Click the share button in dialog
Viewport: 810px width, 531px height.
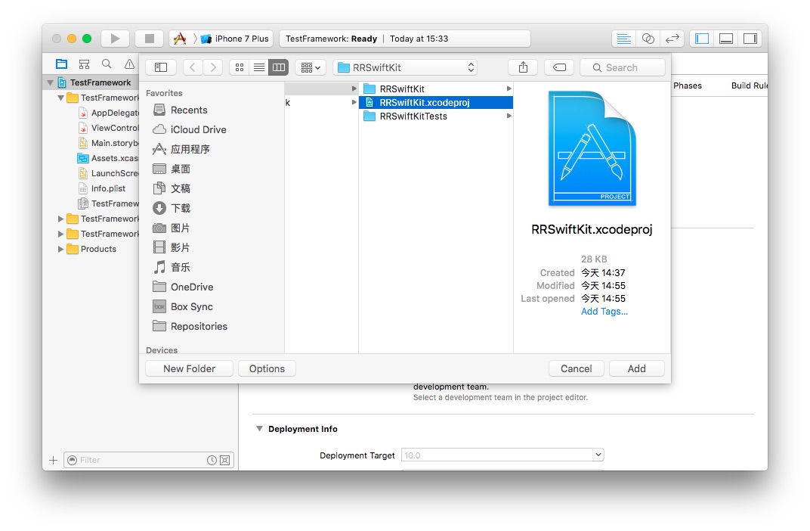coord(523,68)
